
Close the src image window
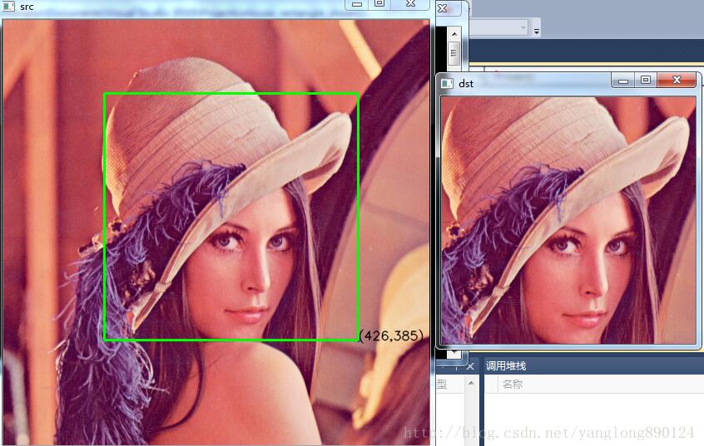click(410, 4)
